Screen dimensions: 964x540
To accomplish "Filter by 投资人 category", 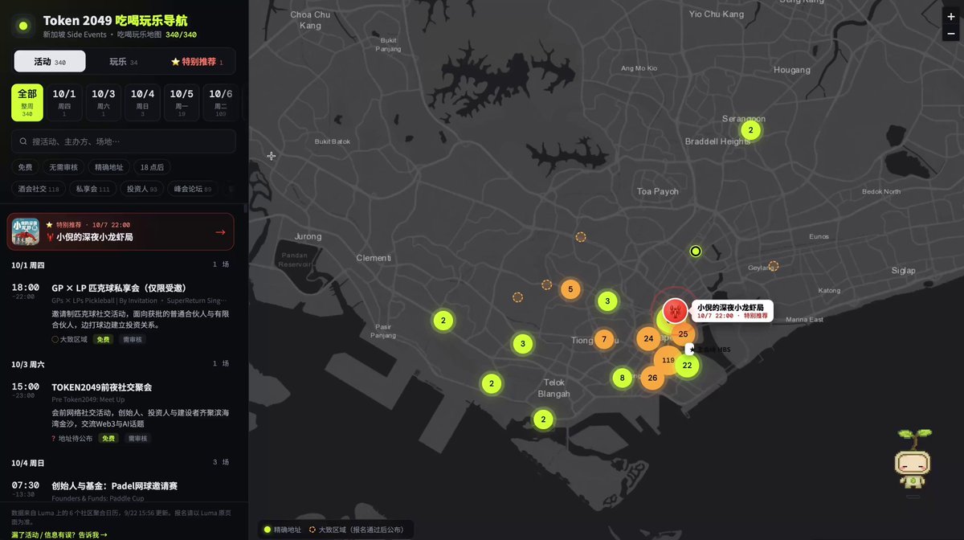I will pos(141,189).
